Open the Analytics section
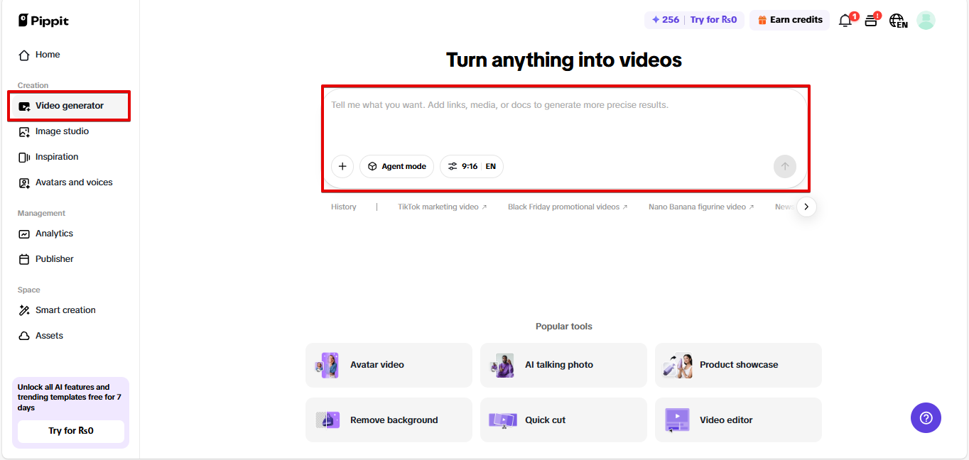The width and height of the screenshot is (969, 460). point(54,234)
